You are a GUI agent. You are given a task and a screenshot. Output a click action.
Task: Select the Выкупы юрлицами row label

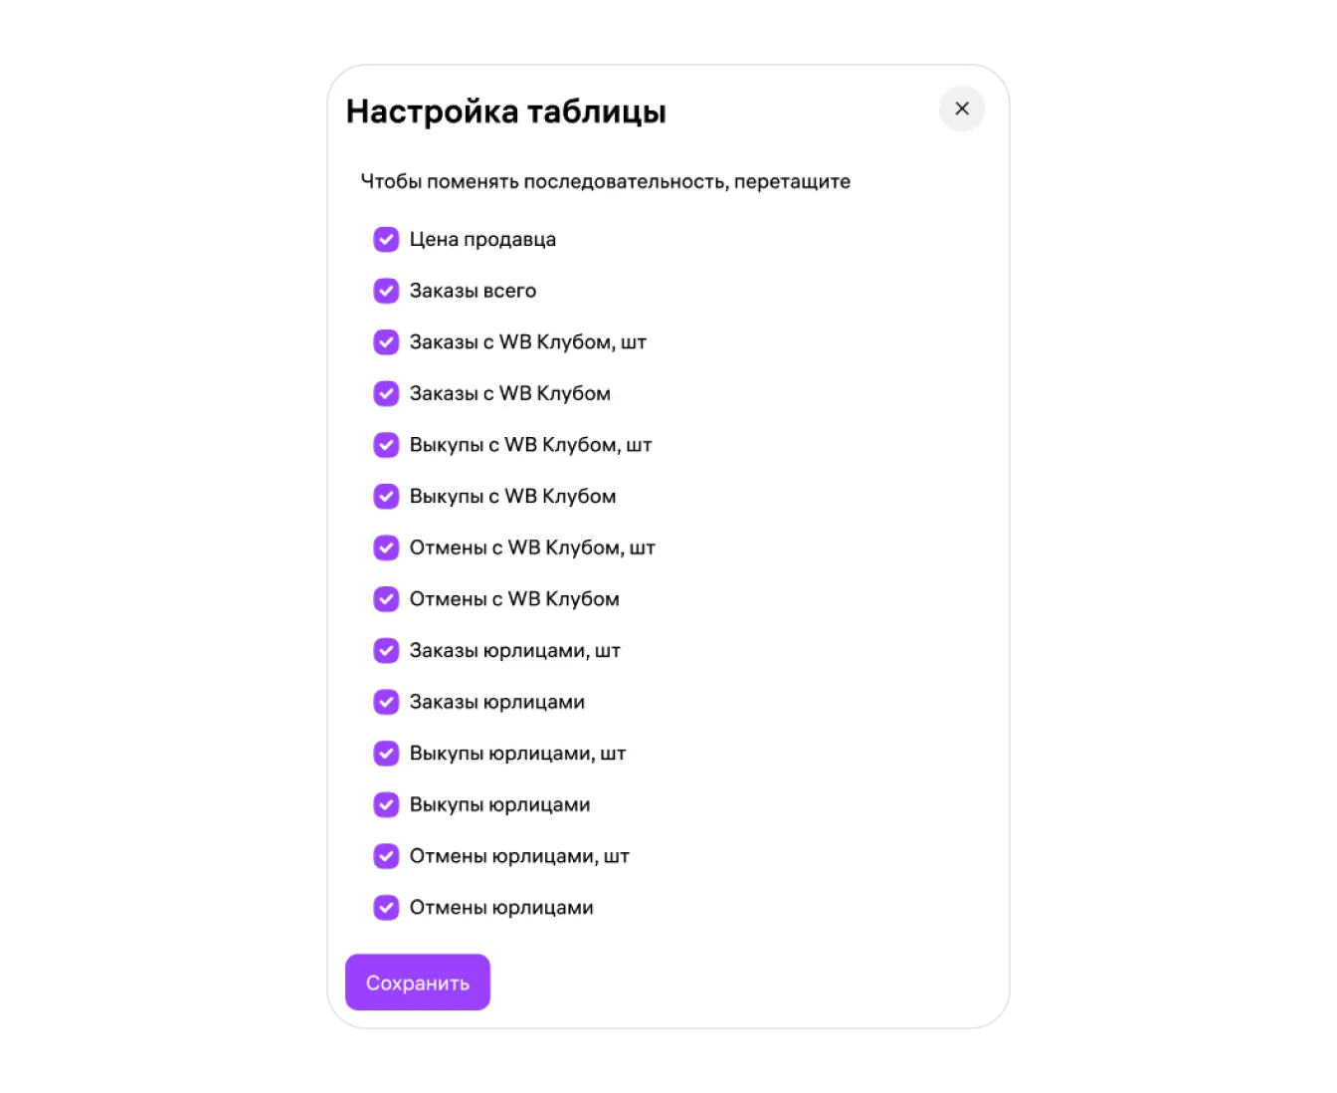coord(499,804)
